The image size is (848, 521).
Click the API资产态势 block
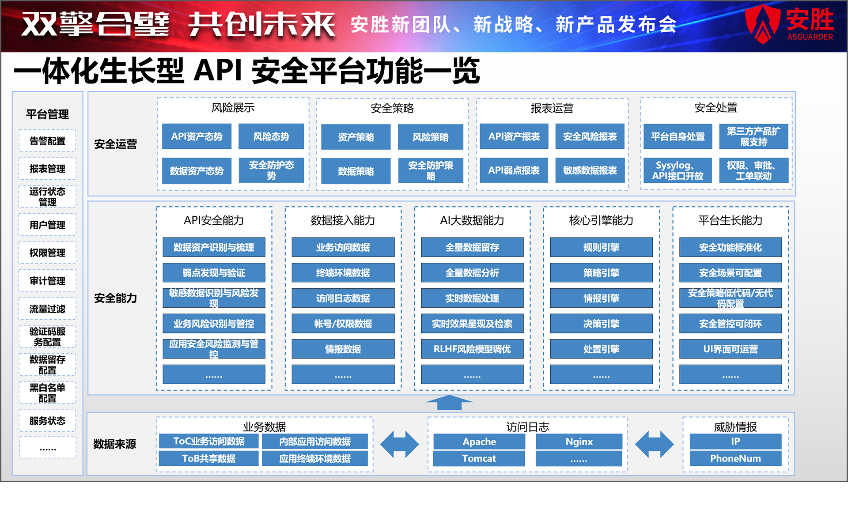[x=197, y=136]
